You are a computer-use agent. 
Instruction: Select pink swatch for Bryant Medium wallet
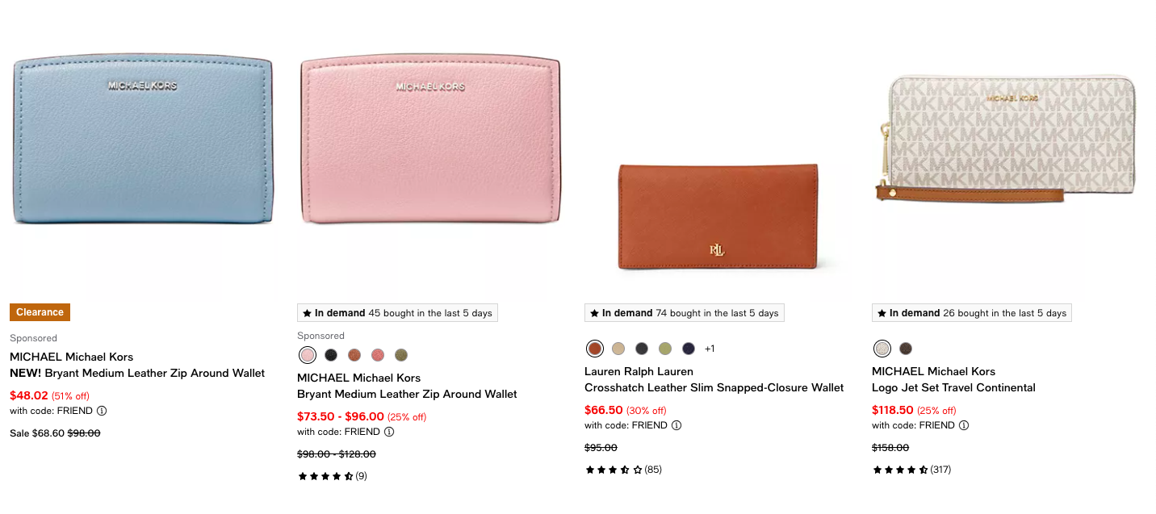click(308, 355)
